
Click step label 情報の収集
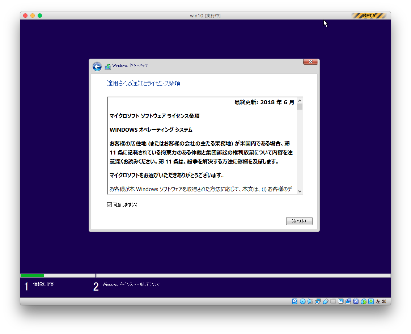[x=43, y=284]
